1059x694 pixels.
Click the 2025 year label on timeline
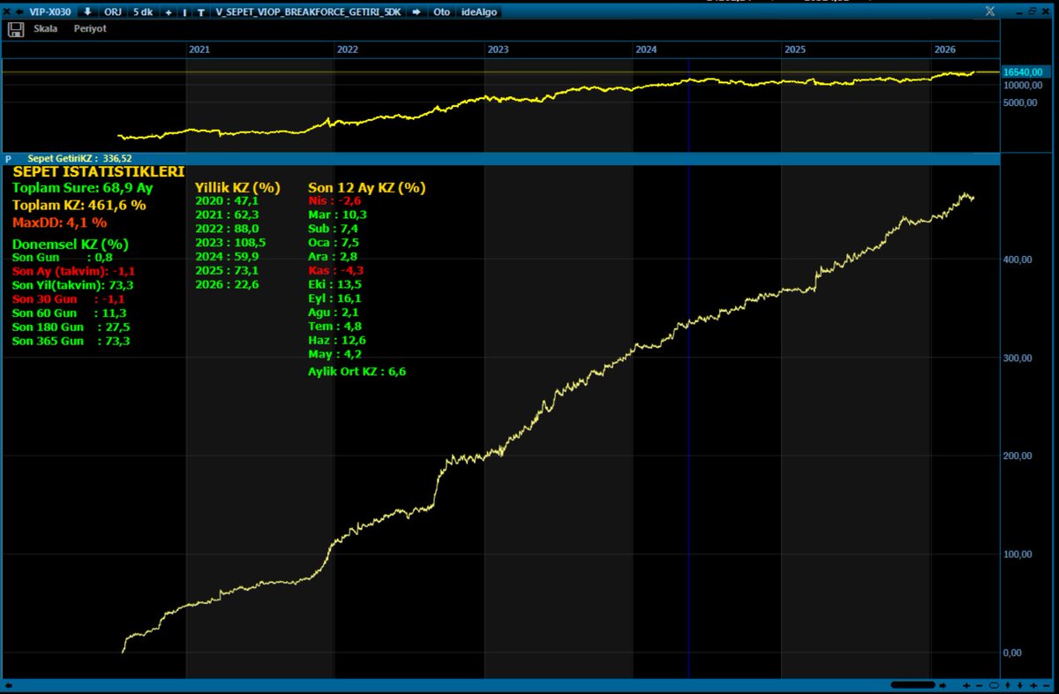(x=796, y=50)
